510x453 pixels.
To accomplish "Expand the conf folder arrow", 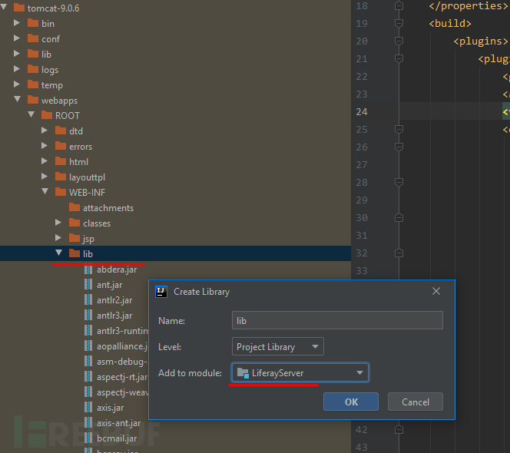I will (17, 38).
